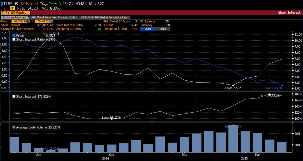Click the Change in % Float value -1.90
The width and height of the screenshot is (303, 161).
click(x=134, y=29)
